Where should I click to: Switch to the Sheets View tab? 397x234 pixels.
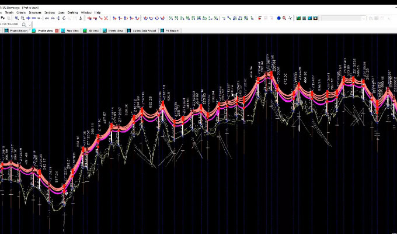point(116,30)
